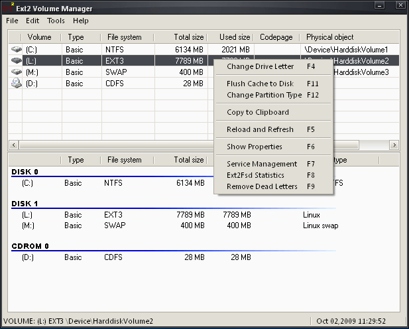Click the L: drive icon in the selected row

coord(16,60)
